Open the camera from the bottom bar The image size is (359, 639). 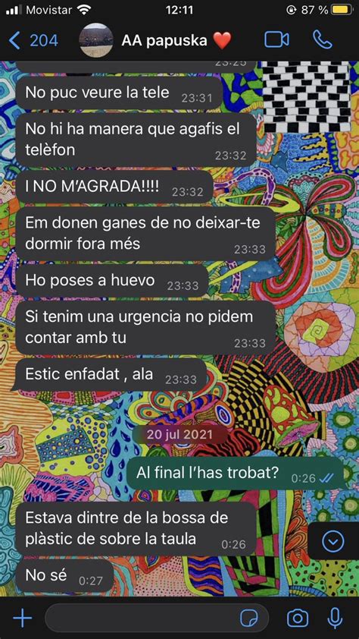tap(298, 619)
